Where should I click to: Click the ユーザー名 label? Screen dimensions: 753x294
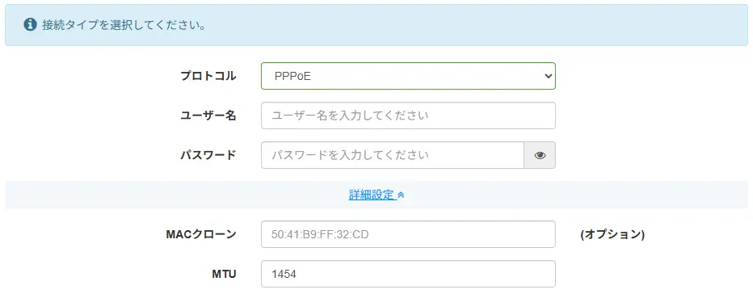(208, 115)
